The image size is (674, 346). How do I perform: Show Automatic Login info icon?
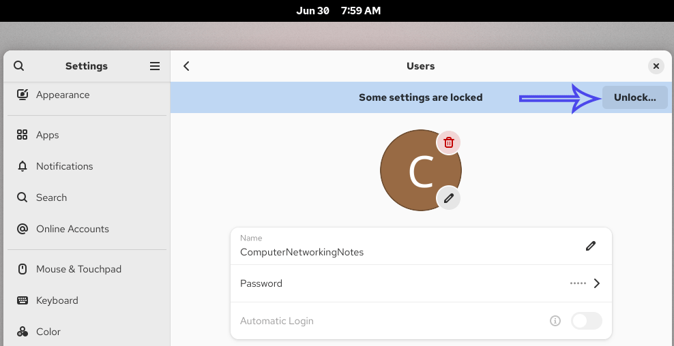click(x=555, y=321)
